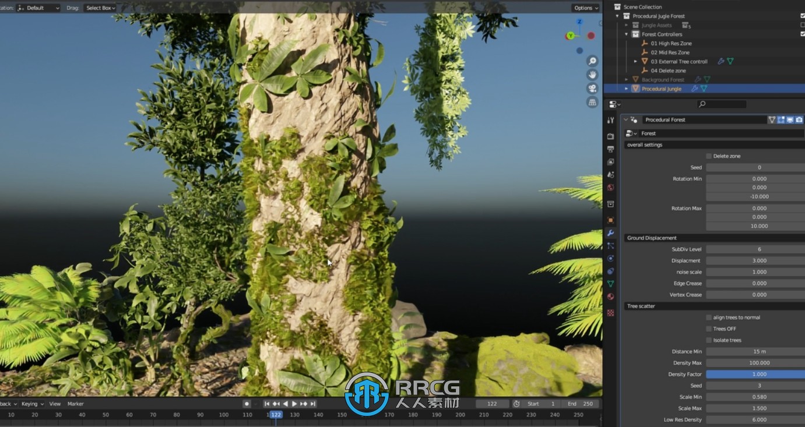This screenshot has width=805, height=427.
Task: Collapse the Procedural Forest modifier panel
Action: pyautogui.click(x=626, y=119)
